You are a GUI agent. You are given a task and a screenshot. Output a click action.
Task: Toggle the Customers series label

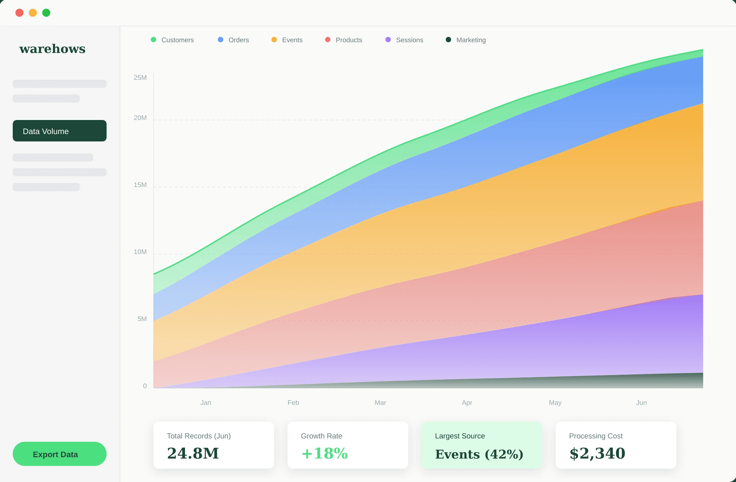point(177,40)
